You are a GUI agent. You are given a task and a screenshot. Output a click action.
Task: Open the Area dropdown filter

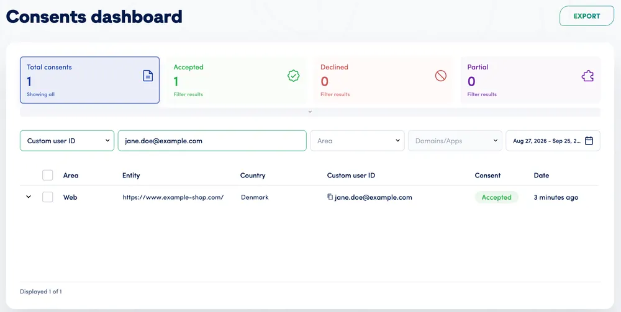pyautogui.click(x=357, y=141)
